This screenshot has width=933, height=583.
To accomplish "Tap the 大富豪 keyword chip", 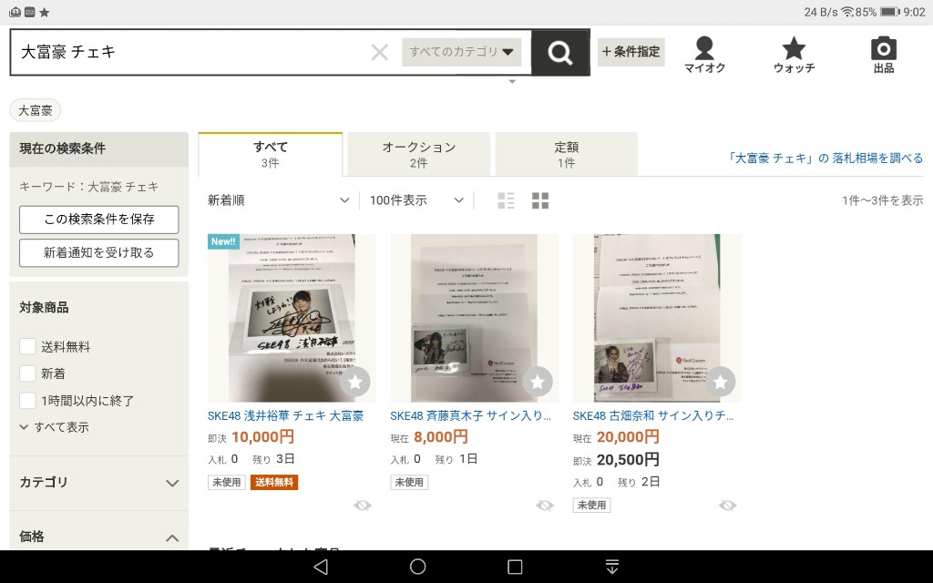I will 36,110.
